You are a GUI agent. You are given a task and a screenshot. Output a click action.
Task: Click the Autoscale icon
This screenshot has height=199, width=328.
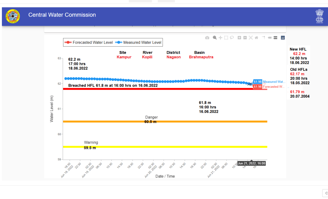click(251, 38)
